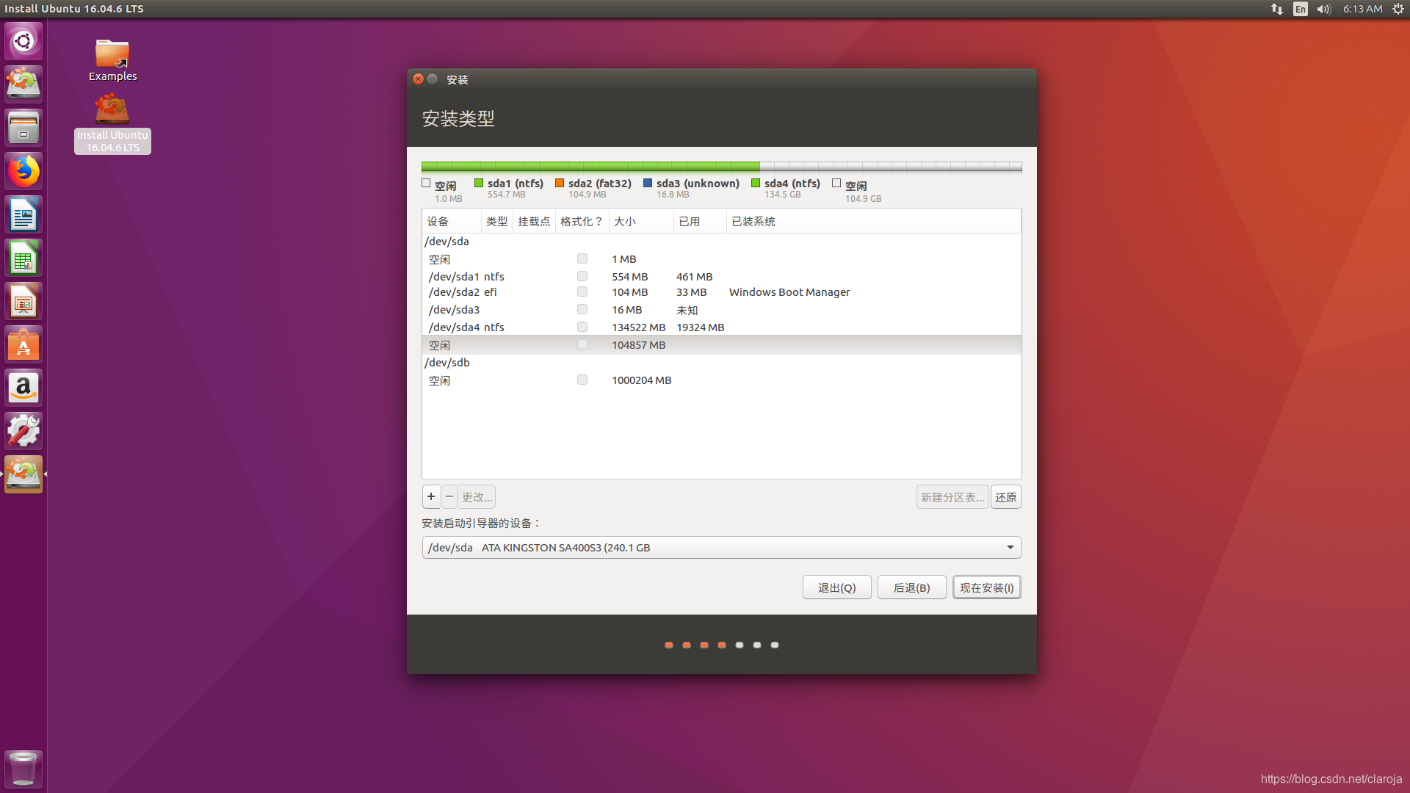Viewport: 1410px width, 793px height.
Task: Open the system power gear menu
Action: point(1398,9)
